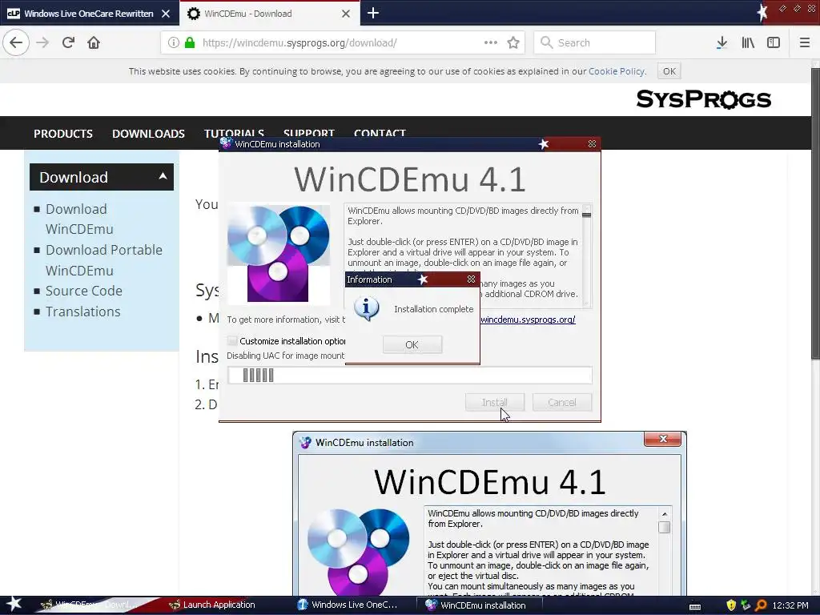820x615 pixels.
Task: Click the three-discs WinCDEmu logo image
Action: pos(278,254)
